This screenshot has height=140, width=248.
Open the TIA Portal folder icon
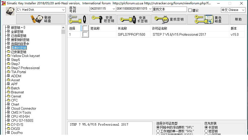9,72
